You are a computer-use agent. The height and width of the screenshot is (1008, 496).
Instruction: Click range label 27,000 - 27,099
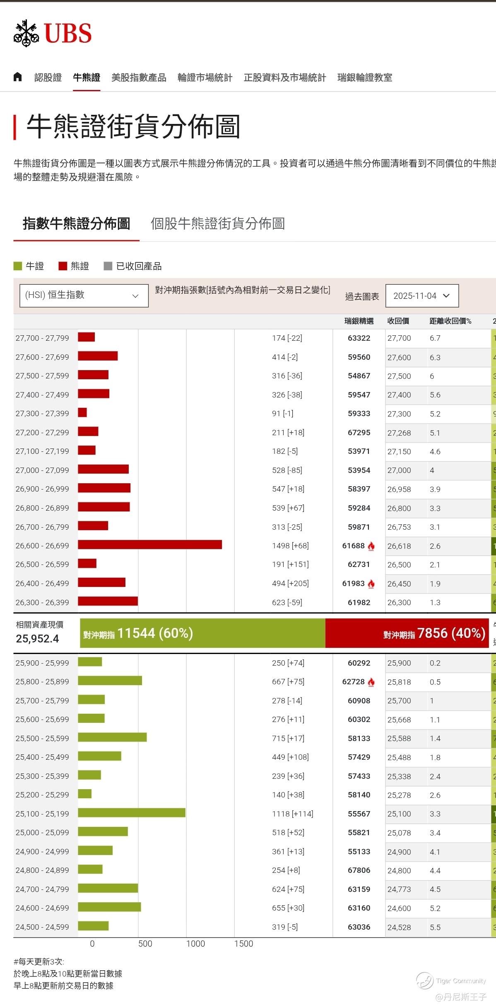pyautogui.click(x=42, y=470)
